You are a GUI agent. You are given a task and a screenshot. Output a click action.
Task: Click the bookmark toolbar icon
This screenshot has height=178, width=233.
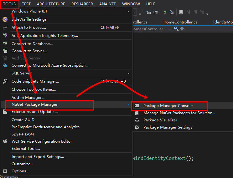pos(181,12)
